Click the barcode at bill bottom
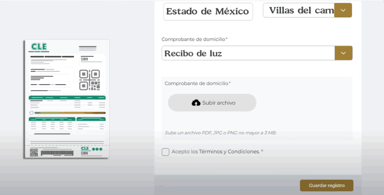384x195 pixels. [57, 153]
